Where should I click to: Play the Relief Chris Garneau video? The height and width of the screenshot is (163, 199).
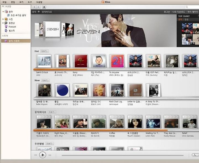coord(190,122)
